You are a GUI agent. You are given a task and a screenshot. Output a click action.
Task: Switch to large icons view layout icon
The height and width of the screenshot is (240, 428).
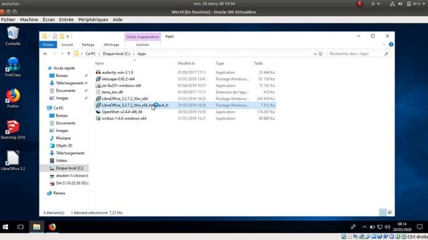pyautogui.click(x=390, y=212)
